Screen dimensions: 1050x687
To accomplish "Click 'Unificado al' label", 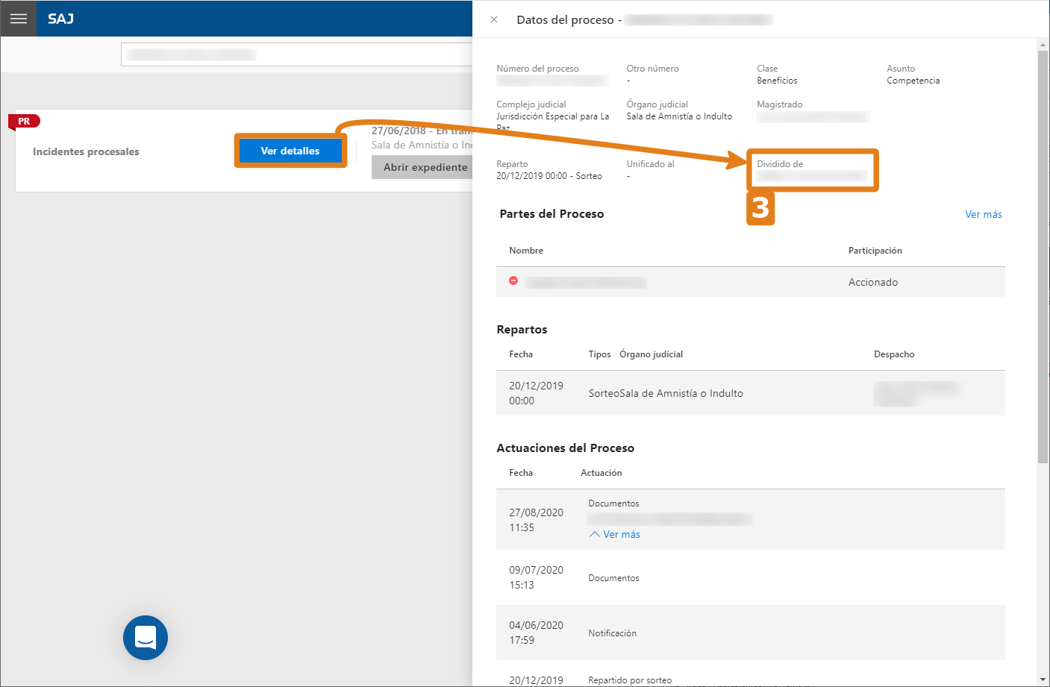I will (x=651, y=164).
